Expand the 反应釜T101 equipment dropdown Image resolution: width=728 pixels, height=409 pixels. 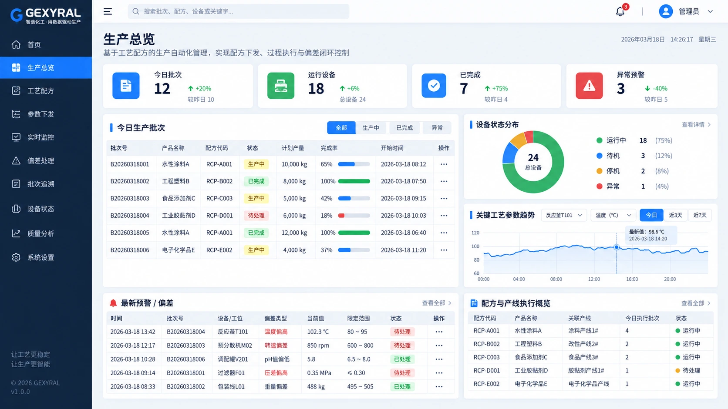point(564,215)
